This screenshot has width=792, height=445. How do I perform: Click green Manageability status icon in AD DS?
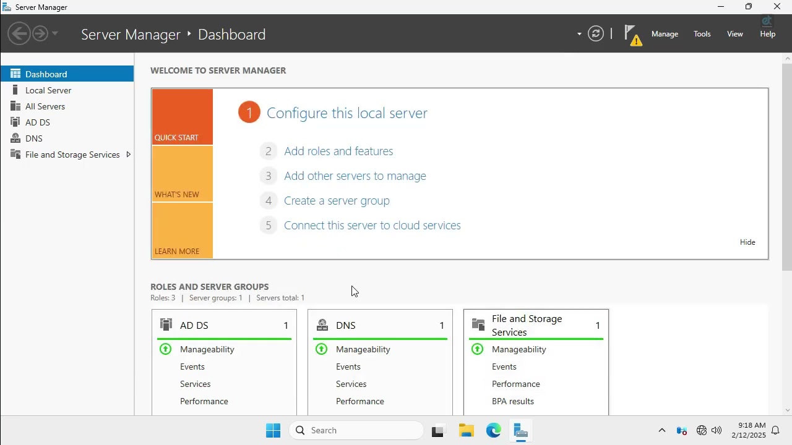coord(165,349)
